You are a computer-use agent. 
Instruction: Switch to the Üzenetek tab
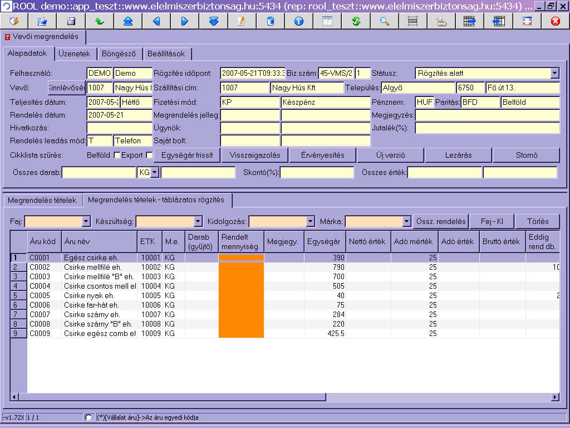74,53
